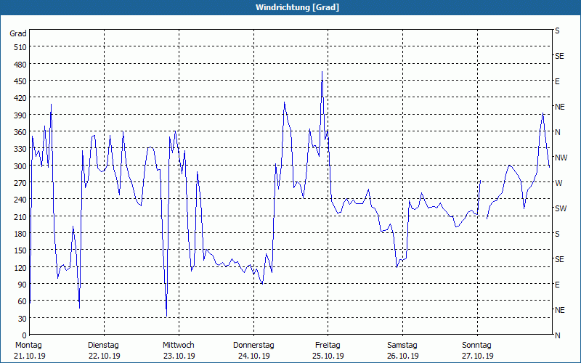Click the 'Montag' day label
This screenshot has height=363, width=581.
pyautogui.click(x=28, y=346)
